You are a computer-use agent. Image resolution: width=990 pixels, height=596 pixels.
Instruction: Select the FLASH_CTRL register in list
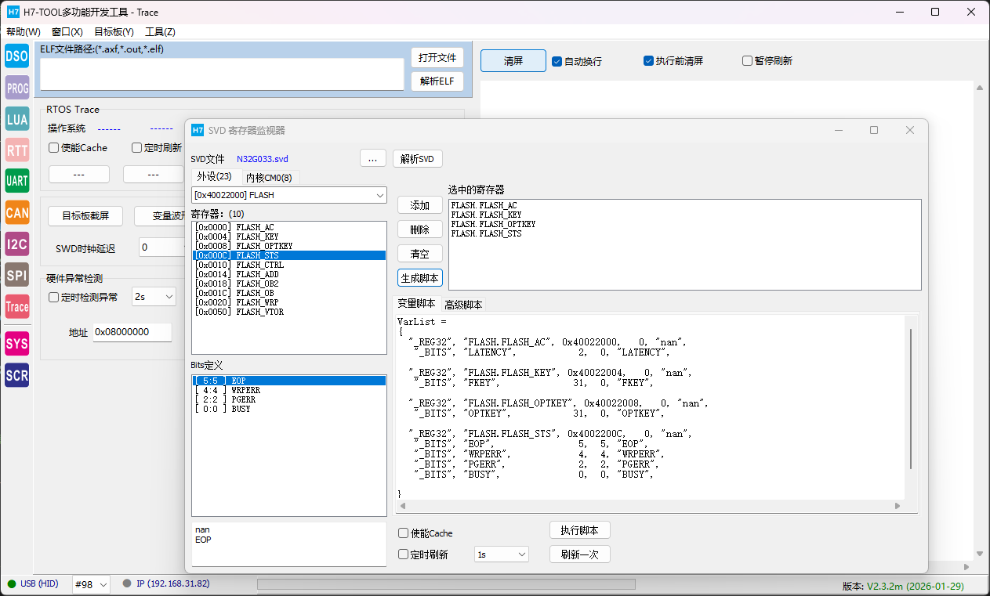(259, 265)
